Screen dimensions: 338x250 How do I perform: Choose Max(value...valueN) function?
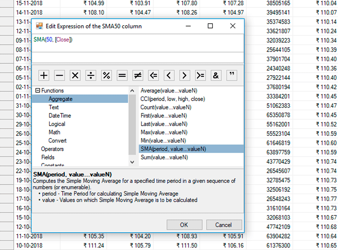pos(164,132)
